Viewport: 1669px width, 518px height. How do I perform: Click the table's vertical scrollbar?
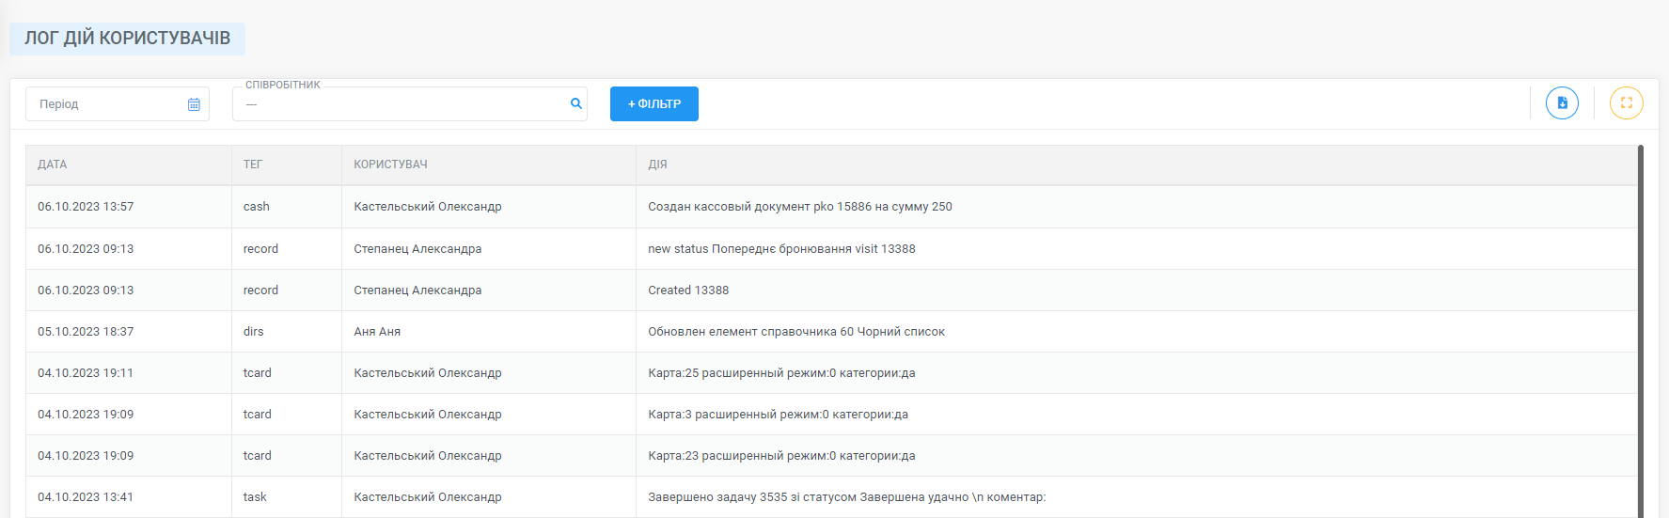pyautogui.click(x=1640, y=331)
